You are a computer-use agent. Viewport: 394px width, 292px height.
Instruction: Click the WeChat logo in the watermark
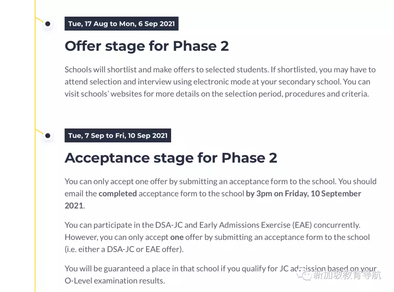tap(304, 274)
